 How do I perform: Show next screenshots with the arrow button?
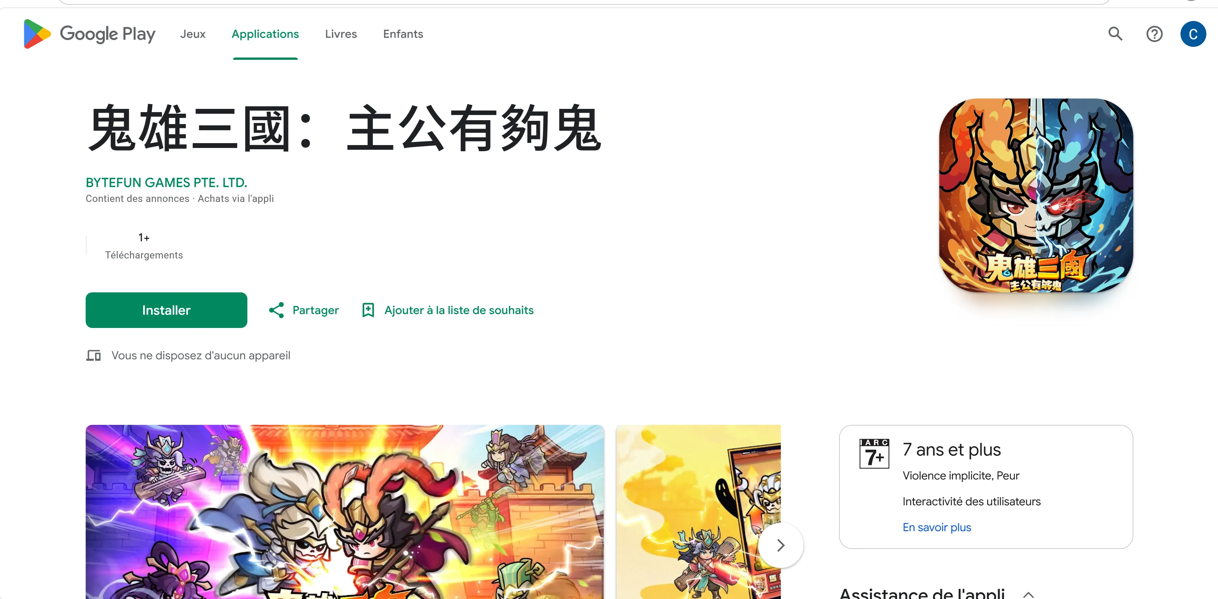[781, 545]
